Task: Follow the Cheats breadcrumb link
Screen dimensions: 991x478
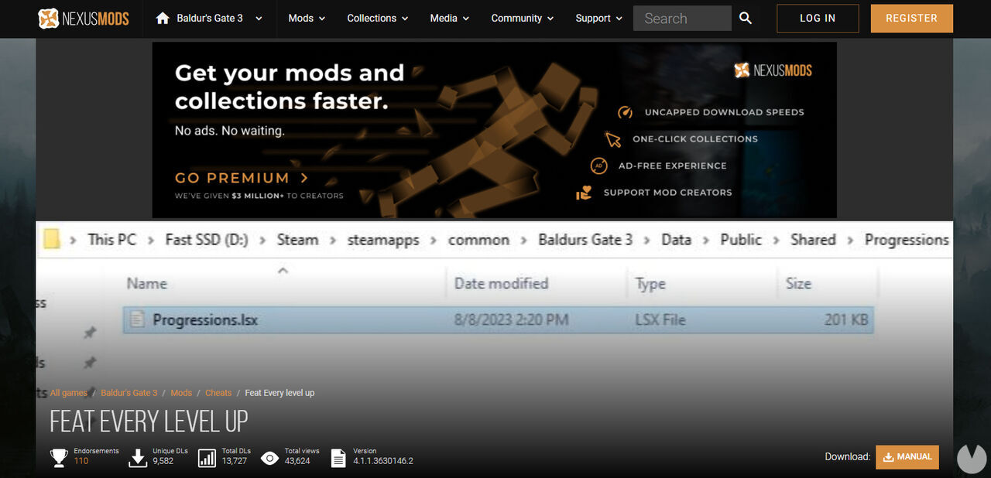Action: (x=218, y=393)
